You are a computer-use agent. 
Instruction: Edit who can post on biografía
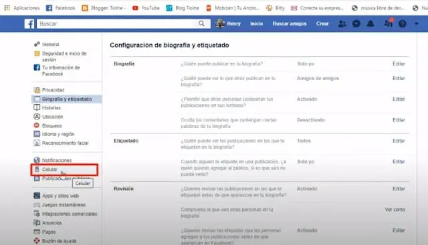coord(399,64)
